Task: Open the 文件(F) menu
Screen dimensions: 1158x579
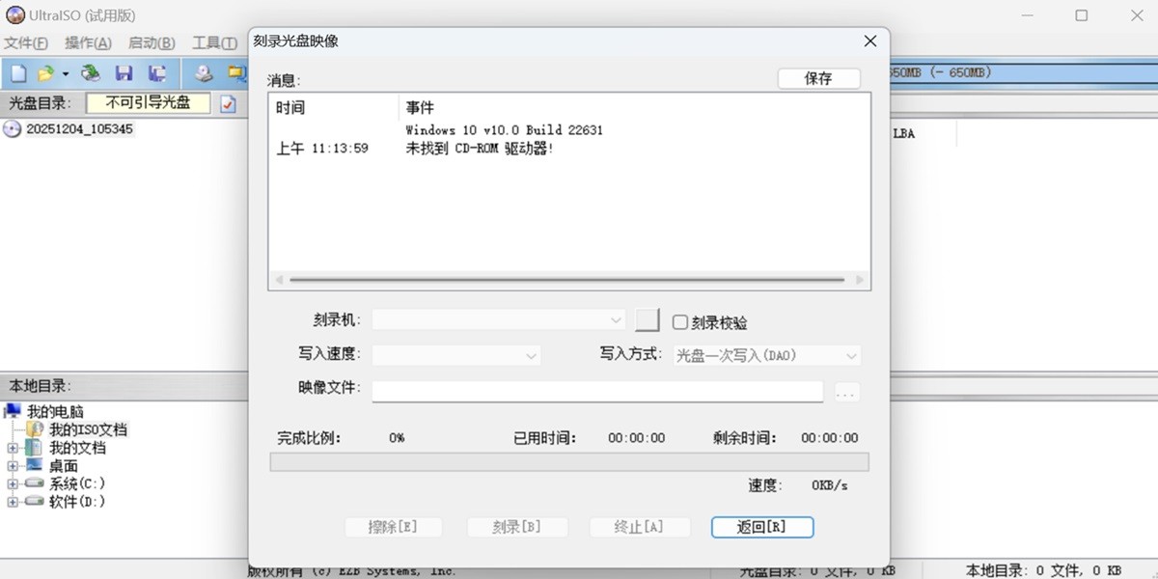Action: click(26, 42)
